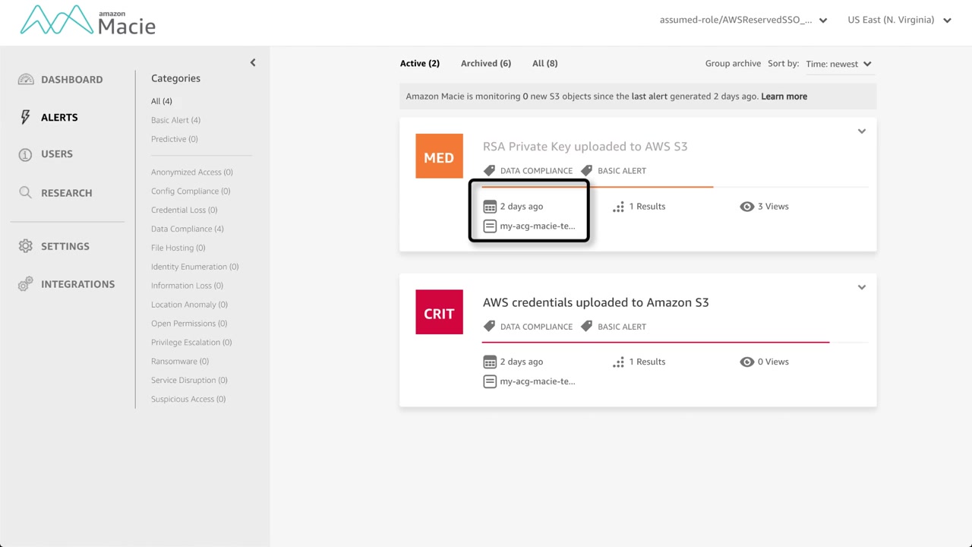The height and width of the screenshot is (547, 972).
Task: Open the US East region dropdown
Action: (899, 21)
